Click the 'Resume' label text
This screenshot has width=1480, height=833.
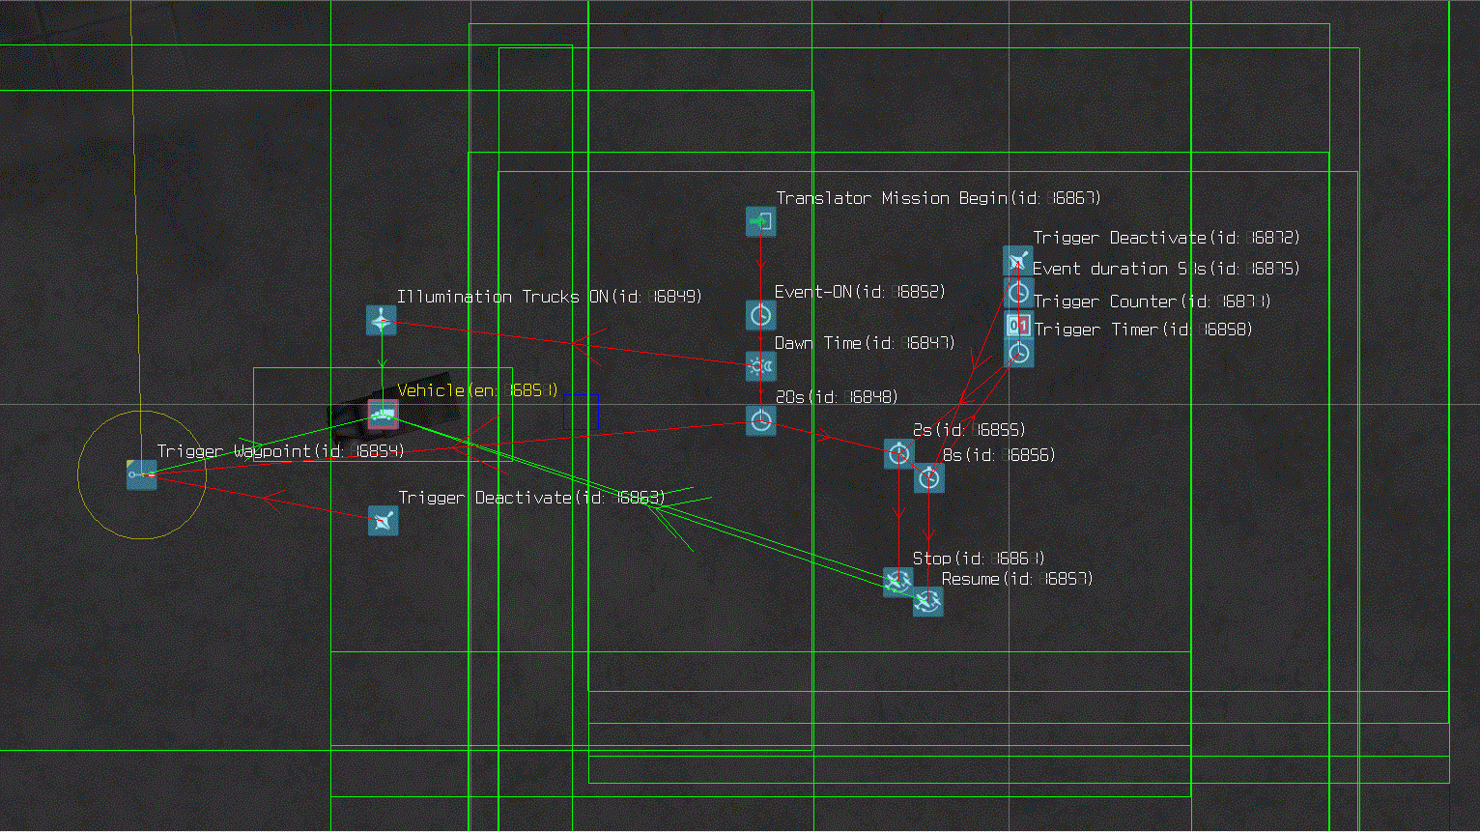(x=1017, y=579)
